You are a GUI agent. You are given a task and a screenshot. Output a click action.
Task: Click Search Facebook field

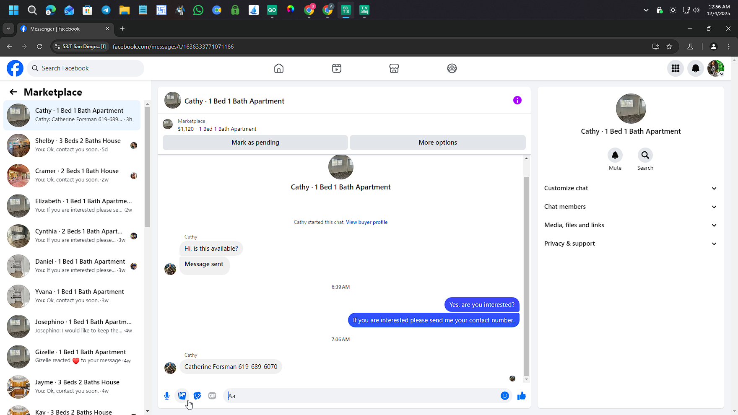86,68
